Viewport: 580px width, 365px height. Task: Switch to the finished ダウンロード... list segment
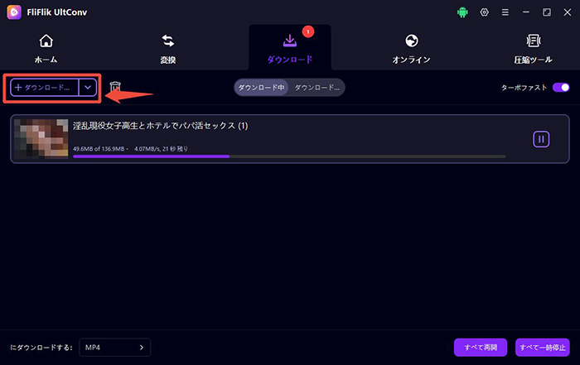317,88
